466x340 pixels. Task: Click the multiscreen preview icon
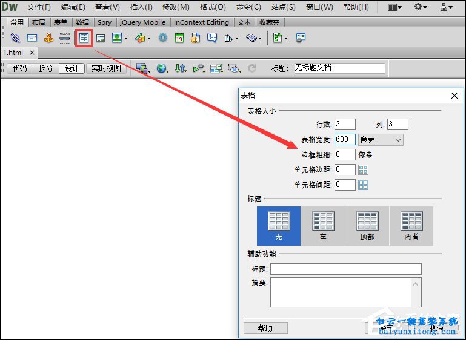(x=142, y=68)
